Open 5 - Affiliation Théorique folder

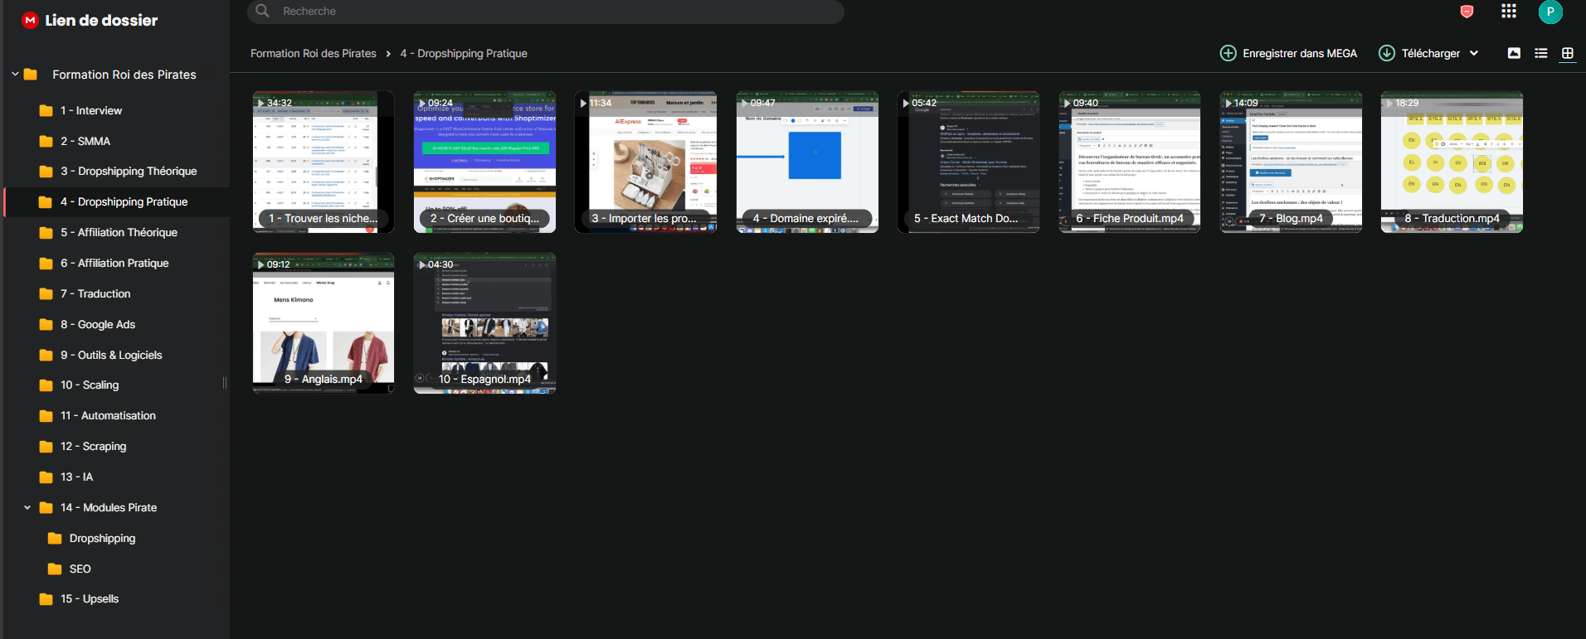coord(117,233)
